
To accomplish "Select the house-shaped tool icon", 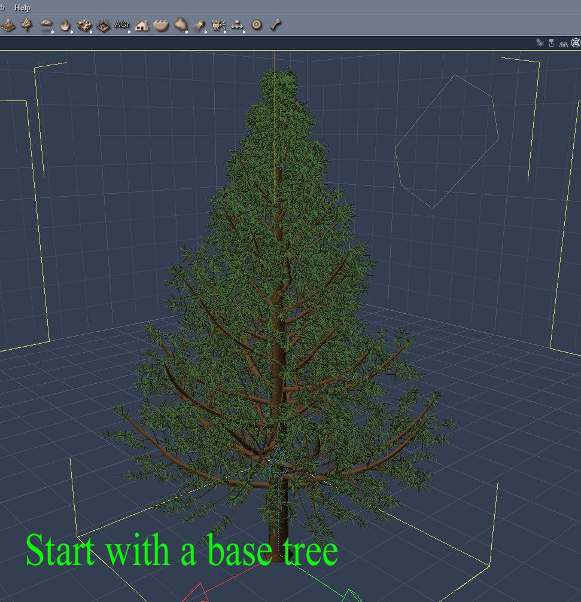I will [x=142, y=26].
